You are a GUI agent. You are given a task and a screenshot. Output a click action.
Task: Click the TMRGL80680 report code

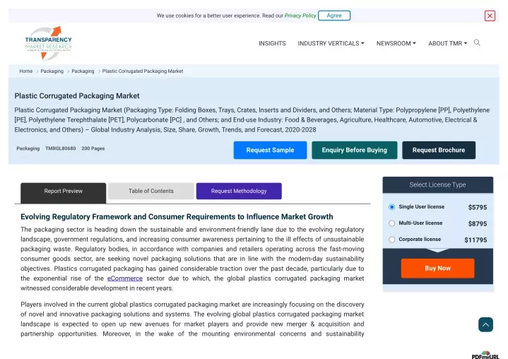point(61,148)
